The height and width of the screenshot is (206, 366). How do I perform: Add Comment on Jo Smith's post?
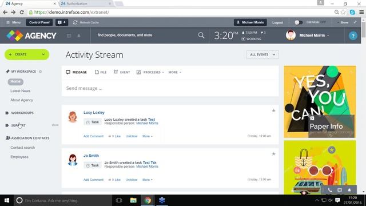pos(93,180)
